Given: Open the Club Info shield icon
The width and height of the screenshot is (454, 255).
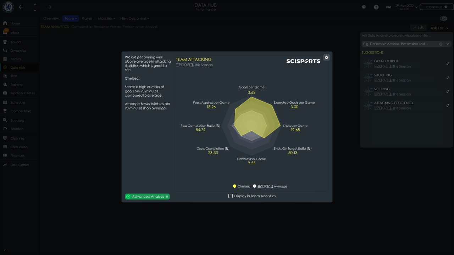Looking at the screenshot, I should [x=5, y=138].
